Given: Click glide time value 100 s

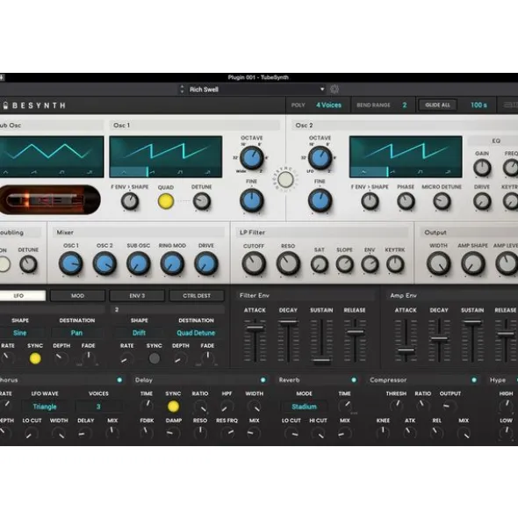Looking at the screenshot, I should 478,105.
